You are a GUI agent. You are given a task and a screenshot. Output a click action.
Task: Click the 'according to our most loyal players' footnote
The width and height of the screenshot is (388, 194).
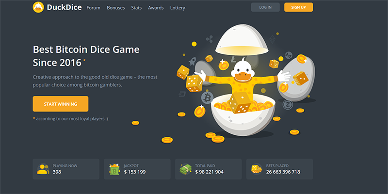(x=70, y=119)
